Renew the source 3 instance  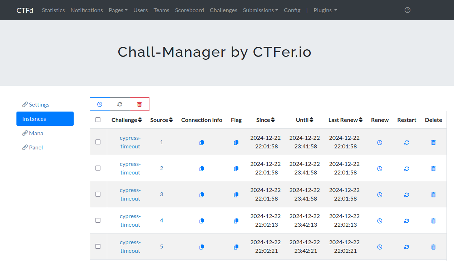coord(380,194)
